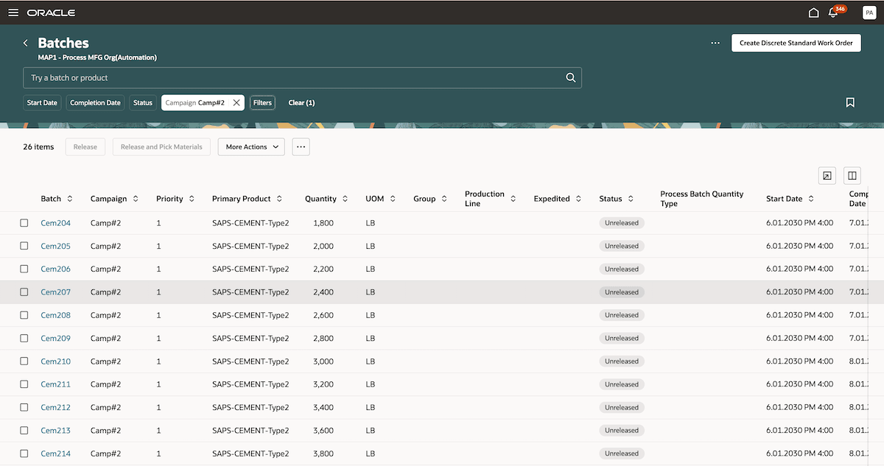Click Clear (1) to reset filters
The height and width of the screenshot is (466, 884).
click(x=301, y=103)
